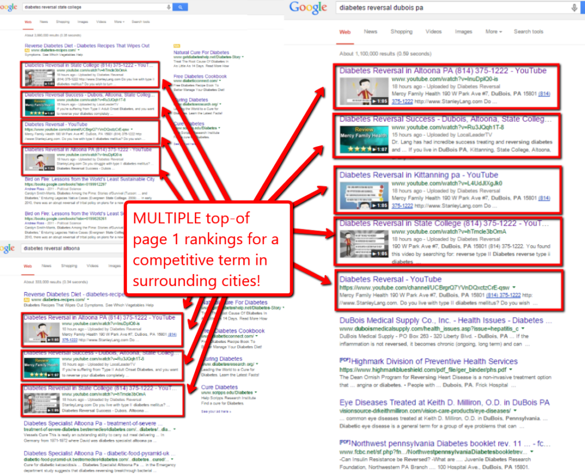Open 'Reverse Diabetes Diet' ad in altoona results
Screen dimensions: 585x476
point(74,294)
